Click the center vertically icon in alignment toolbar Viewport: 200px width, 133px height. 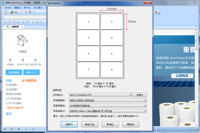tap(27, 22)
